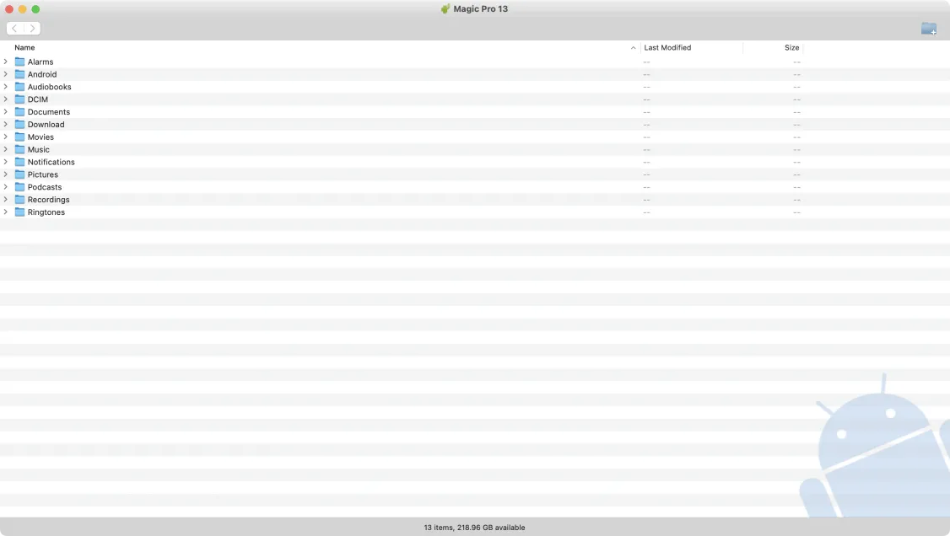Click the Podcasts folder name
The height and width of the screenshot is (536, 950).
point(45,187)
